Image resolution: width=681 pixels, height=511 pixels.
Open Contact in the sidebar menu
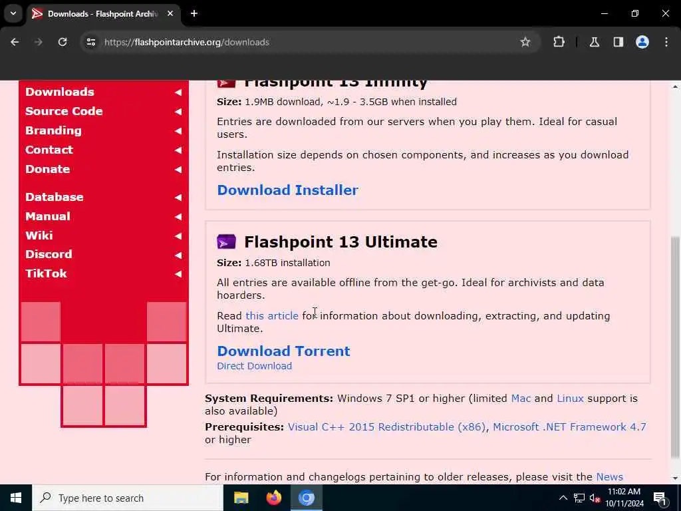click(x=49, y=150)
